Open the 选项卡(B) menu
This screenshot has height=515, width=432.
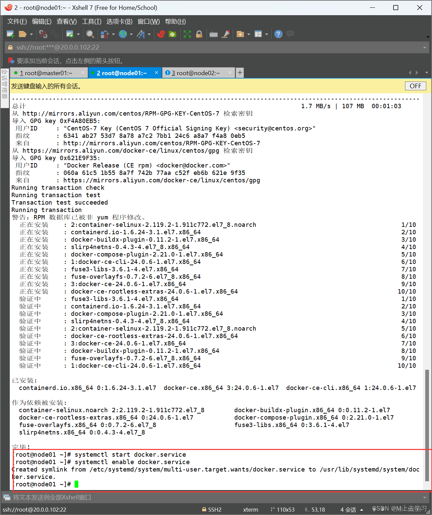click(119, 22)
